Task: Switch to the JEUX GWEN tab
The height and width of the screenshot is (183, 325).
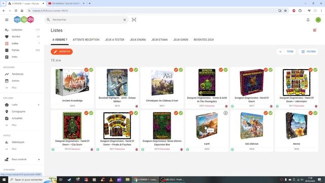Action: click(x=181, y=40)
